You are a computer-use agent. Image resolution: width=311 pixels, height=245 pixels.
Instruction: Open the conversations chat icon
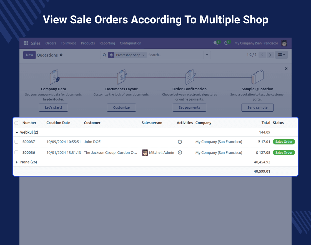215,43
